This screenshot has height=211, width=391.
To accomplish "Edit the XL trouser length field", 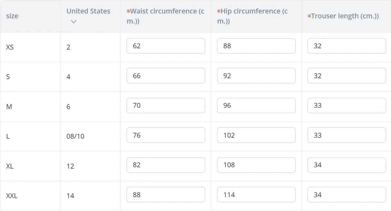I will (347, 165).
